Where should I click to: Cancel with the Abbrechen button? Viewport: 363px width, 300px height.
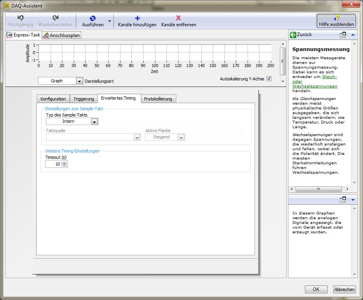tap(344, 289)
